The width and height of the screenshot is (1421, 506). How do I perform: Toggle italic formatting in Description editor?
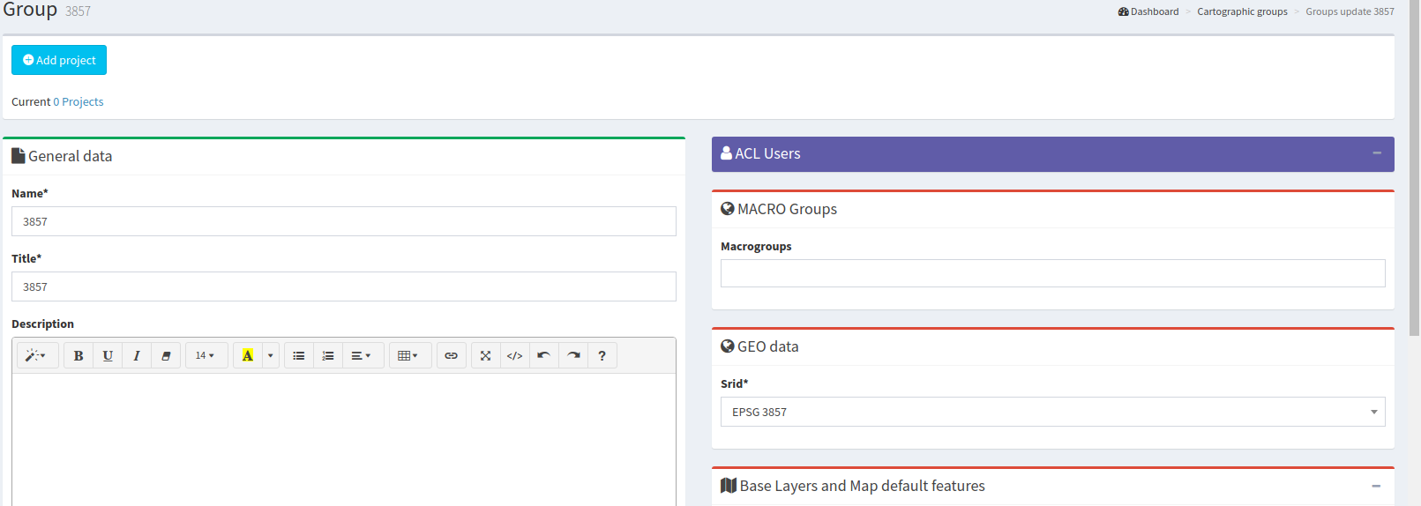[137, 355]
